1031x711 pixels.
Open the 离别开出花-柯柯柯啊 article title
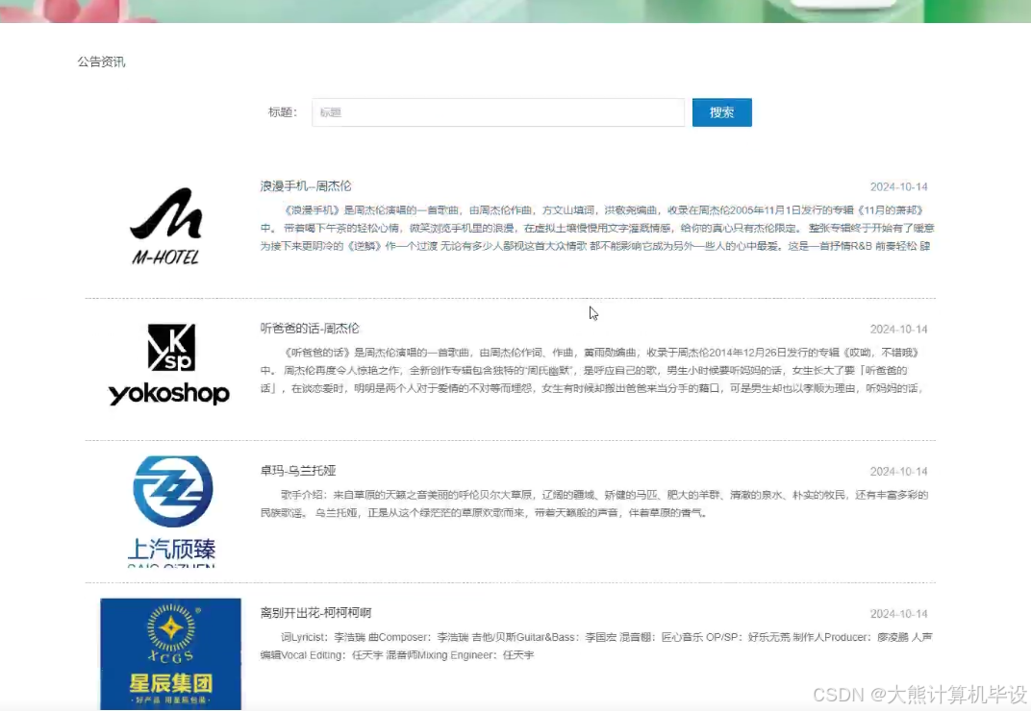tap(315, 612)
